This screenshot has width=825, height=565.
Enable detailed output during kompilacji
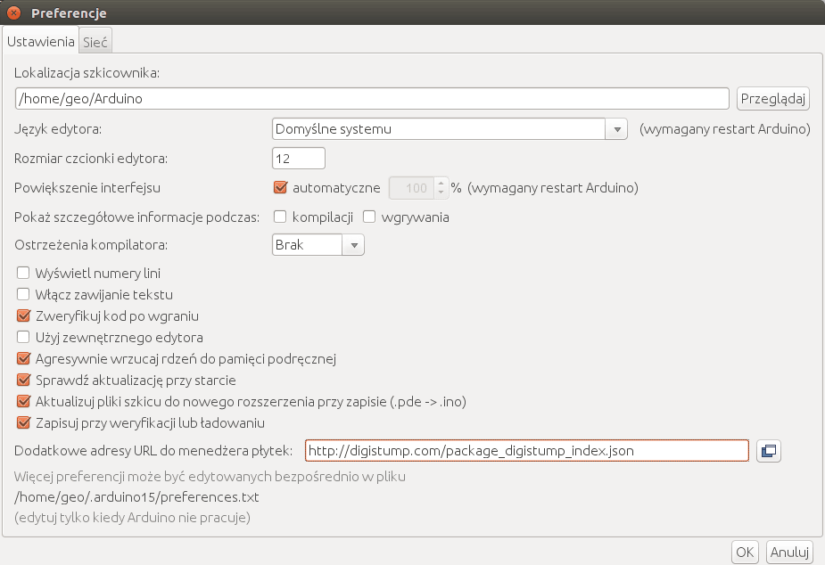(280, 217)
